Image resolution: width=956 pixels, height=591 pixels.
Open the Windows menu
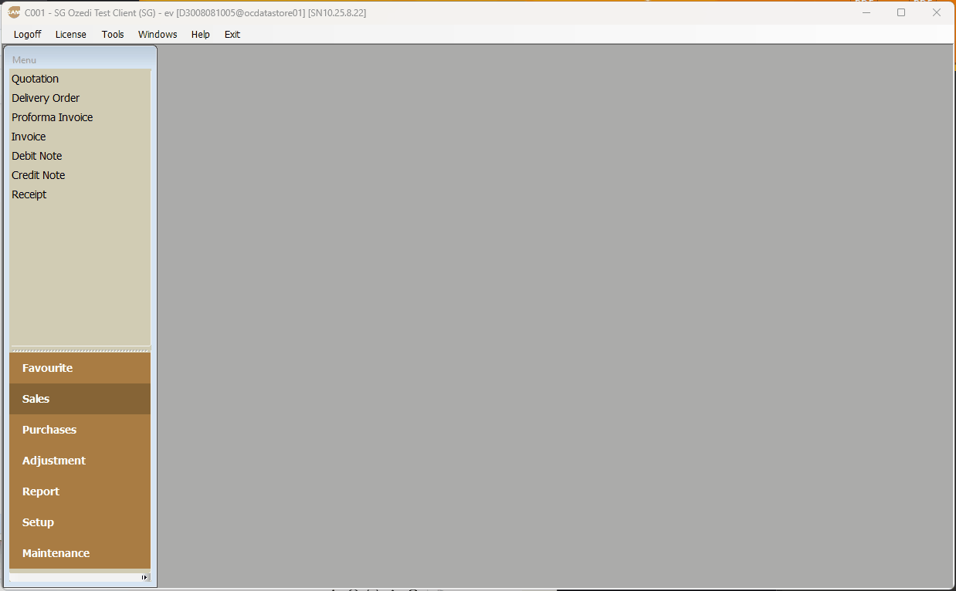coord(158,35)
